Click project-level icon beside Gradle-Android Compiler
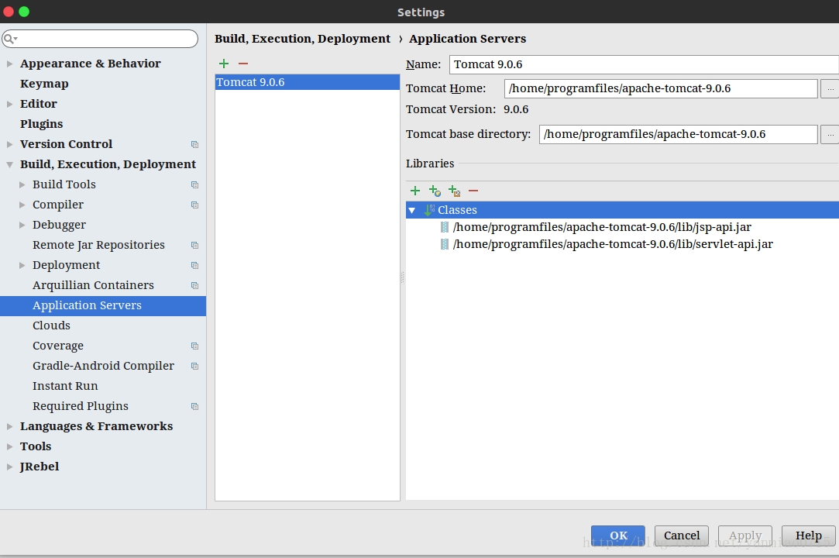839x558 pixels. pos(194,367)
